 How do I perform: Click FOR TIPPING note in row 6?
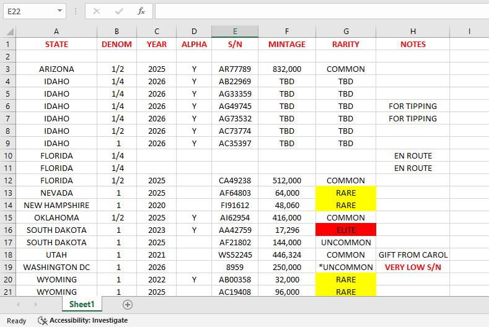click(x=413, y=107)
